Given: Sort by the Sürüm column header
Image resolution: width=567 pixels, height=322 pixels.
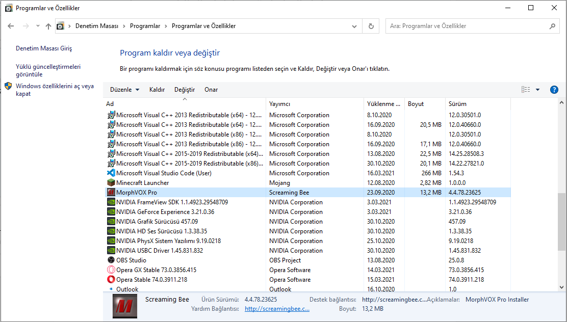Looking at the screenshot, I should 478,104.
